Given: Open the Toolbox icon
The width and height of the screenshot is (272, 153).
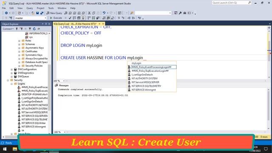Looking at the screenshot, I should tap(185, 13).
